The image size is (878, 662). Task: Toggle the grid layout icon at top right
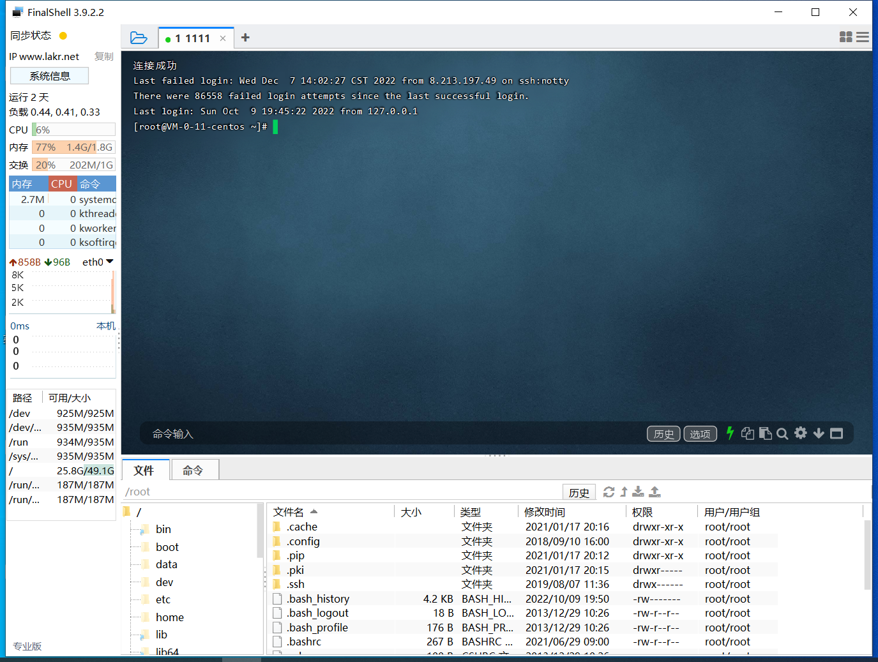[x=845, y=37]
